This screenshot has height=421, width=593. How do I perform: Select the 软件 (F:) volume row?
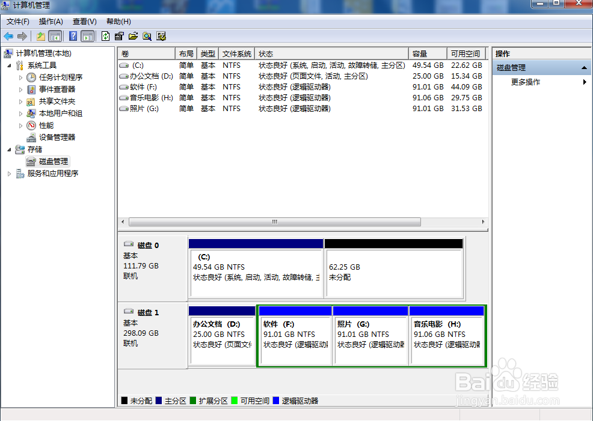(x=301, y=87)
